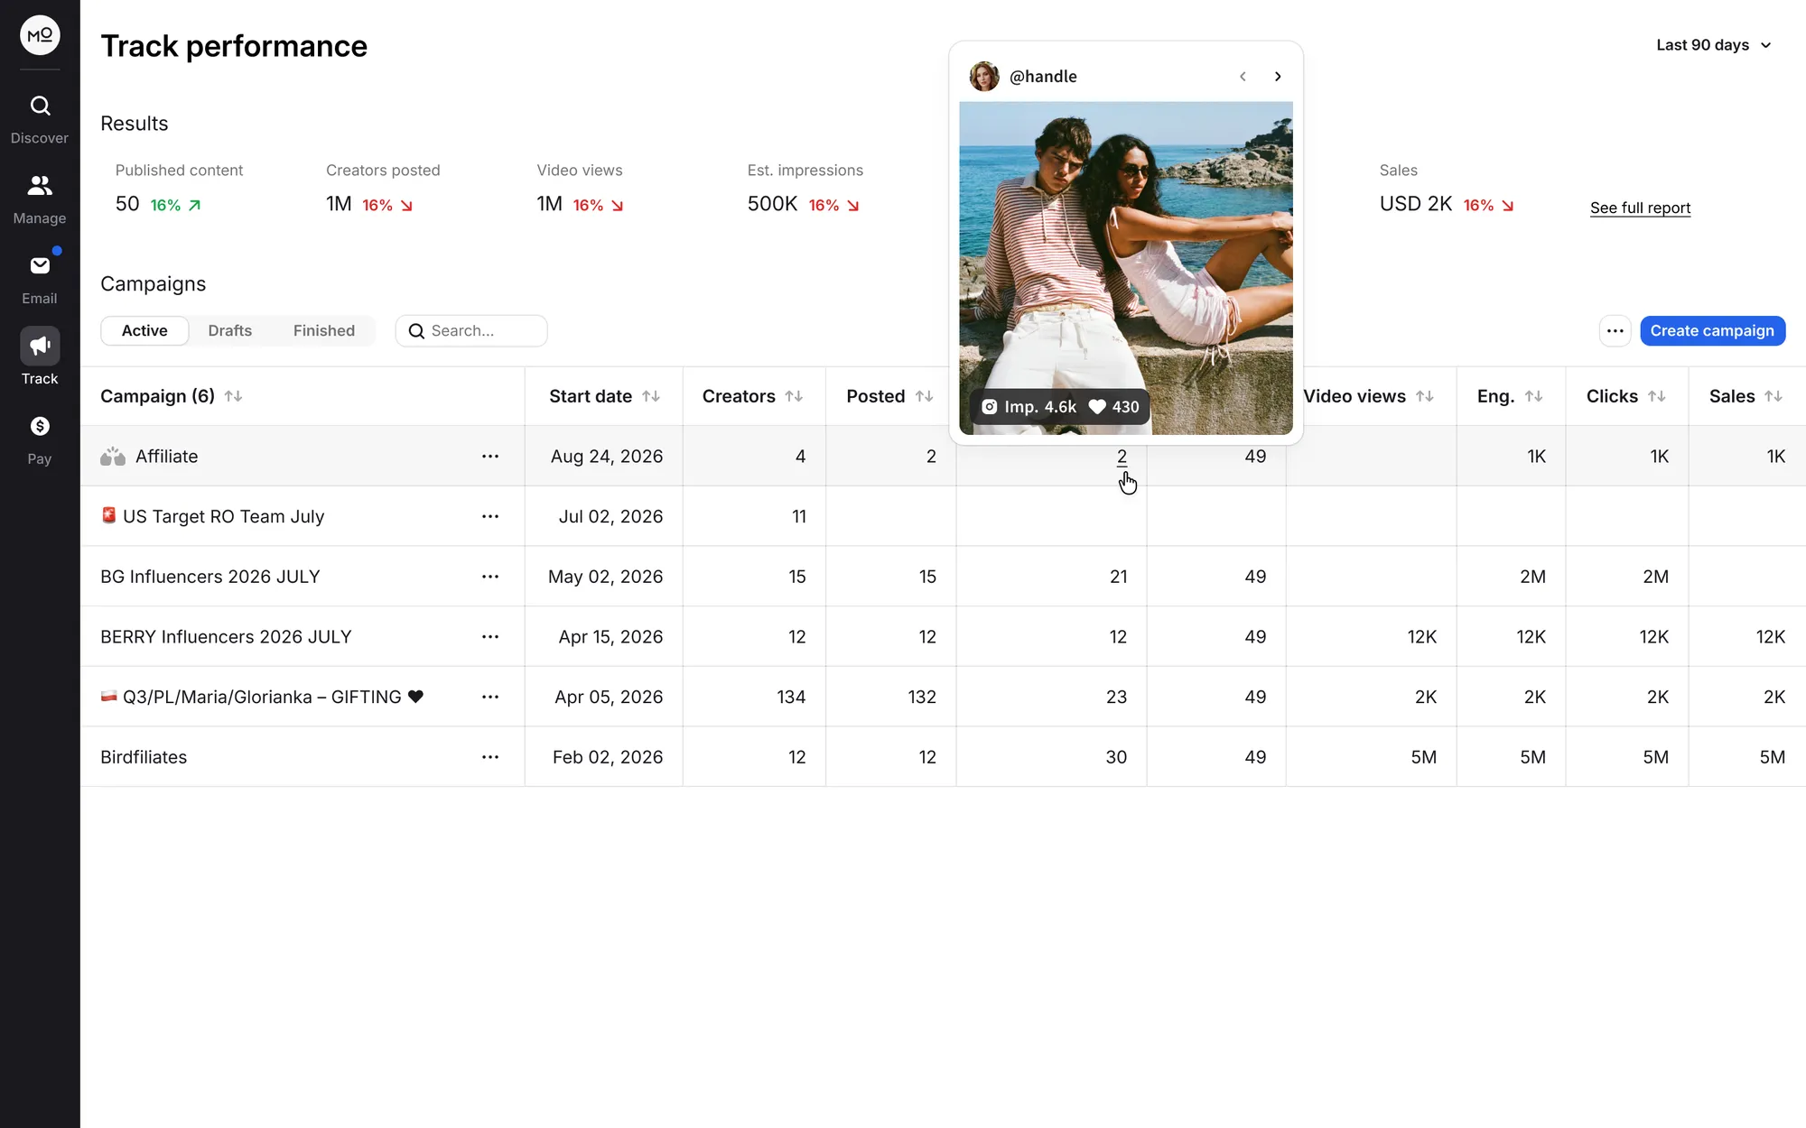The width and height of the screenshot is (1806, 1128).
Task: Open more options for BERRY Influencers 2026 JULY
Action: click(x=490, y=637)
